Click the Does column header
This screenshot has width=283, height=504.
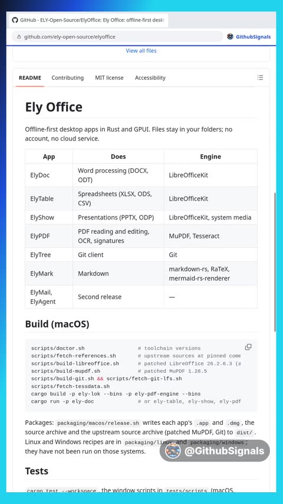pos(118,156)
